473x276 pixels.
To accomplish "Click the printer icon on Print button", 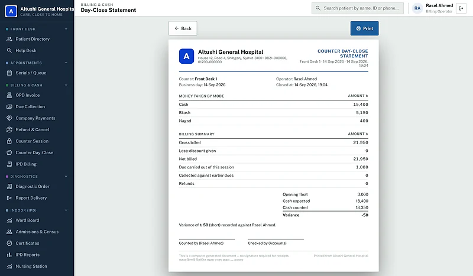I will pos(358,28).
